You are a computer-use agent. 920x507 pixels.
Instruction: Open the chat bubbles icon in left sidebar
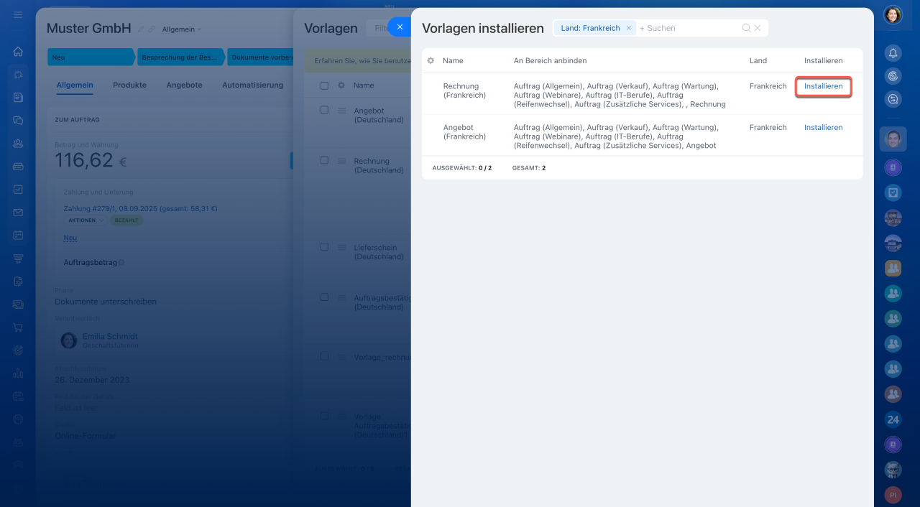[x=18, y=121]
